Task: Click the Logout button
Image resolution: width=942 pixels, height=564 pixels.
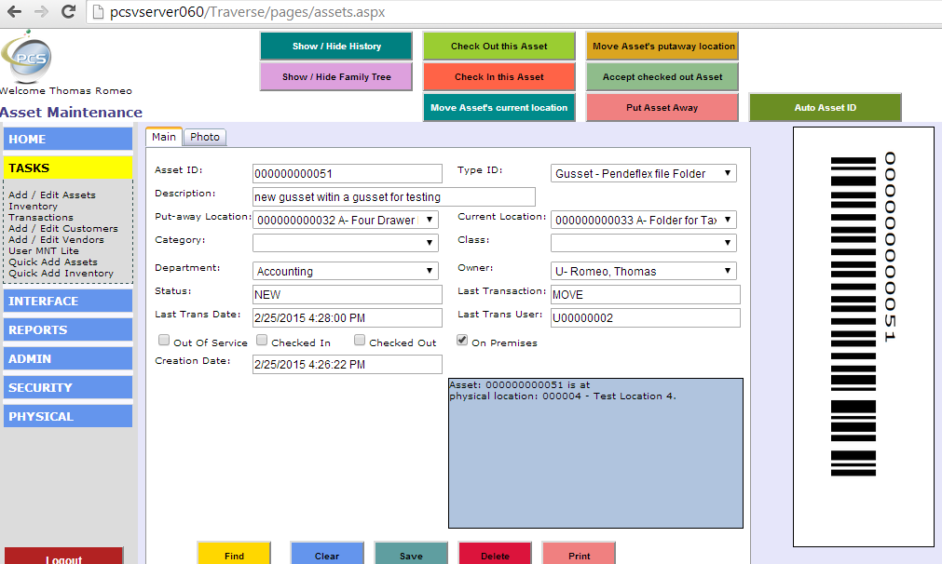Action: click(63, 556)
